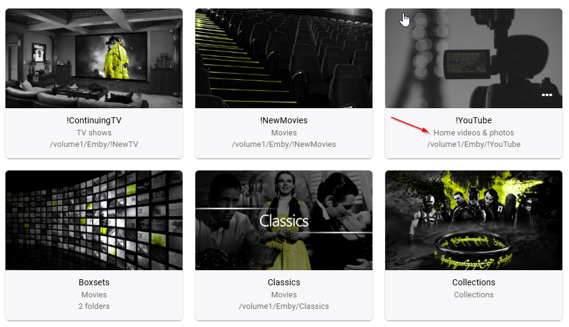This screenshot has height=327, width=569.
Task: Open the !NewMovies cinema seats thumbnail
Action: click(x=284, y=59)
